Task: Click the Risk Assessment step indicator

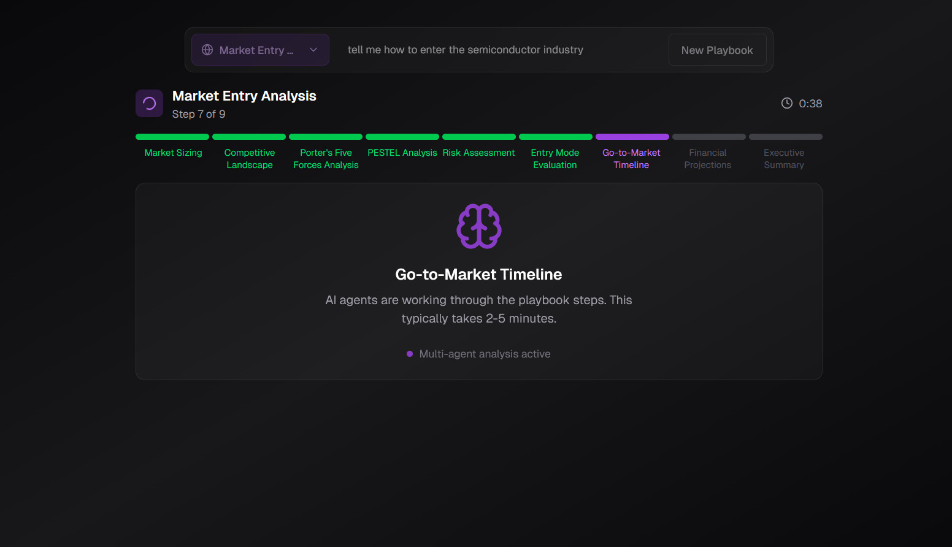Action: (479, 152)
